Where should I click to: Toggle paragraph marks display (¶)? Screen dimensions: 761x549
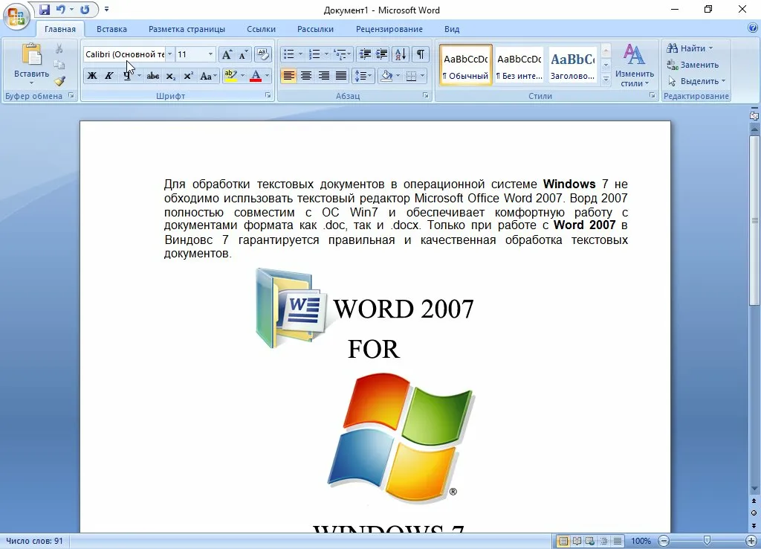(x=421, y=54)
